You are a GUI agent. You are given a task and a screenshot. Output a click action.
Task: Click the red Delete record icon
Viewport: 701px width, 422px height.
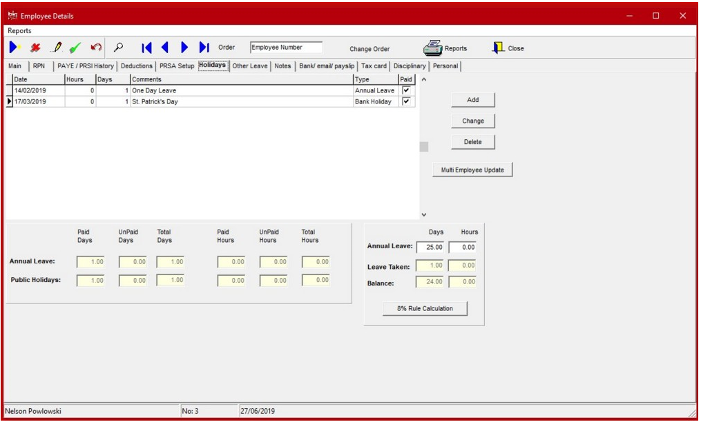pos(35,47)
